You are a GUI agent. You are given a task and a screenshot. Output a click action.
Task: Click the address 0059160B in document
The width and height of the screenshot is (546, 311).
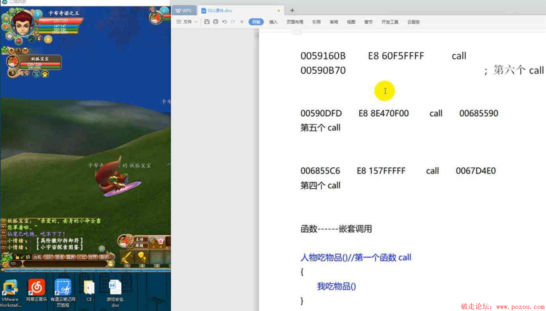pyautogui.click(x=323, y=56)
